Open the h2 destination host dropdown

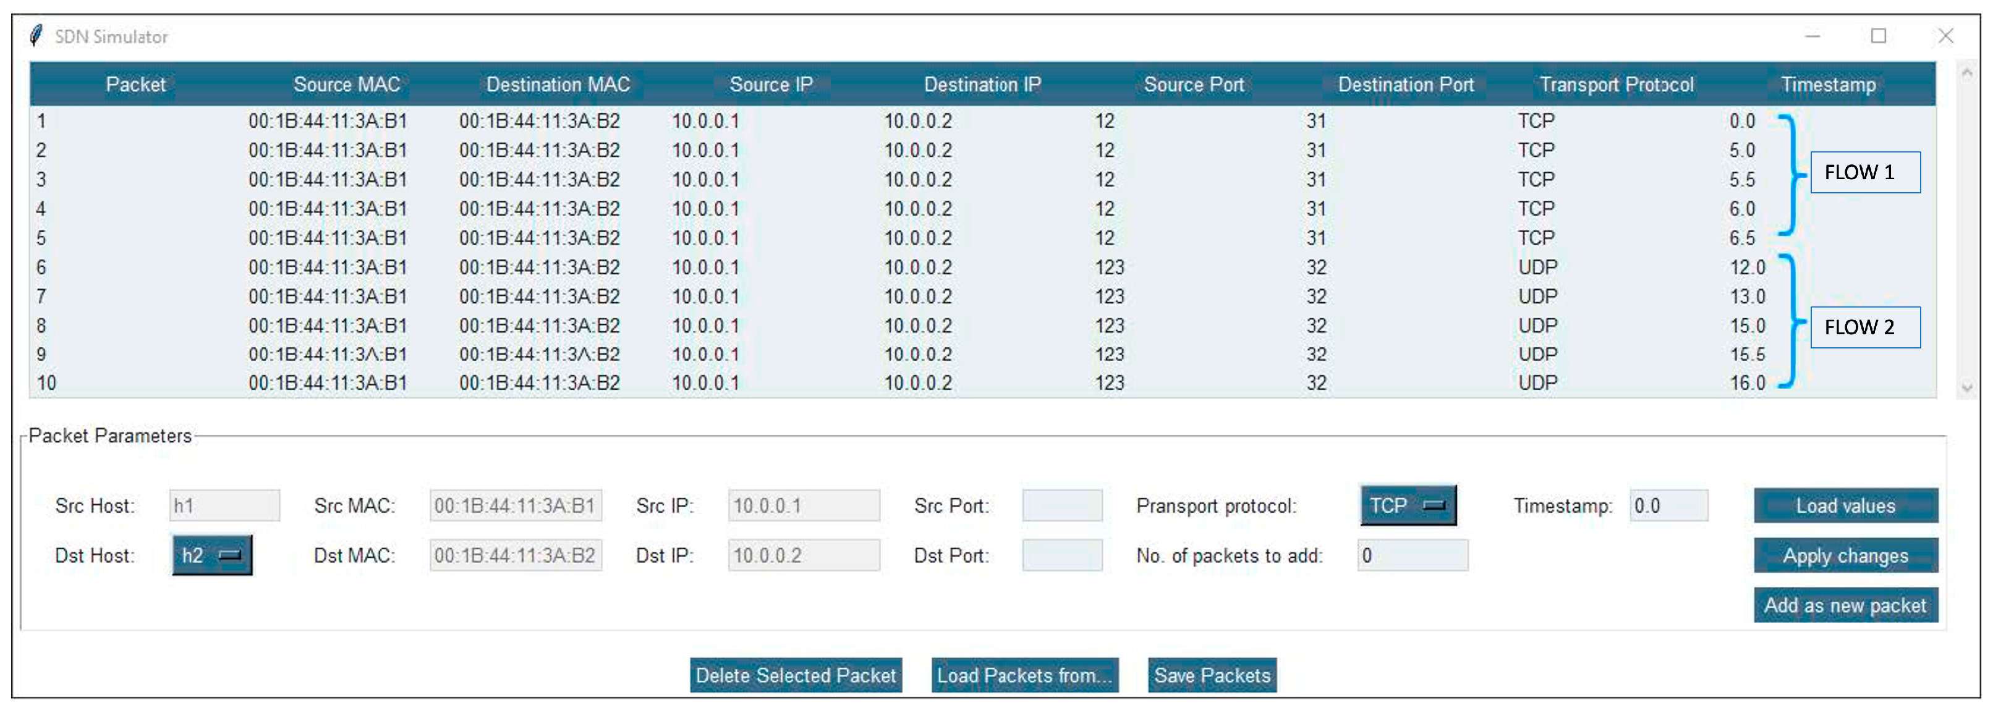tap(211, 555)
